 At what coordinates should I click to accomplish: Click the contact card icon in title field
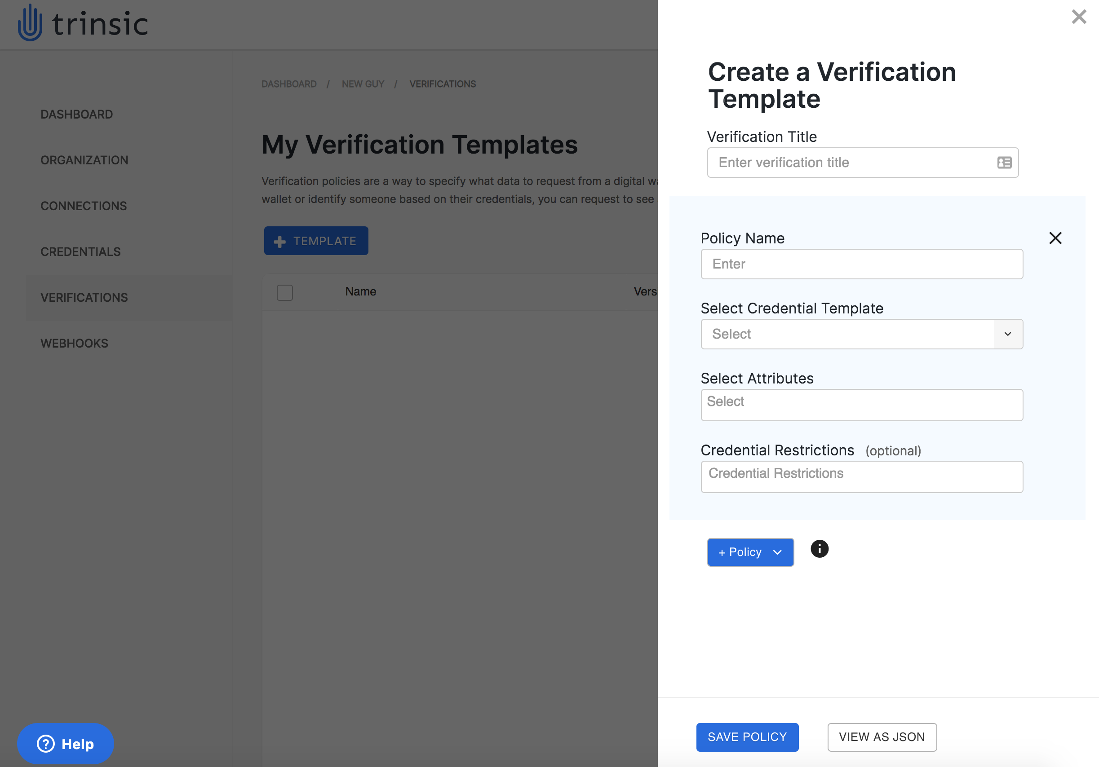1004,163
